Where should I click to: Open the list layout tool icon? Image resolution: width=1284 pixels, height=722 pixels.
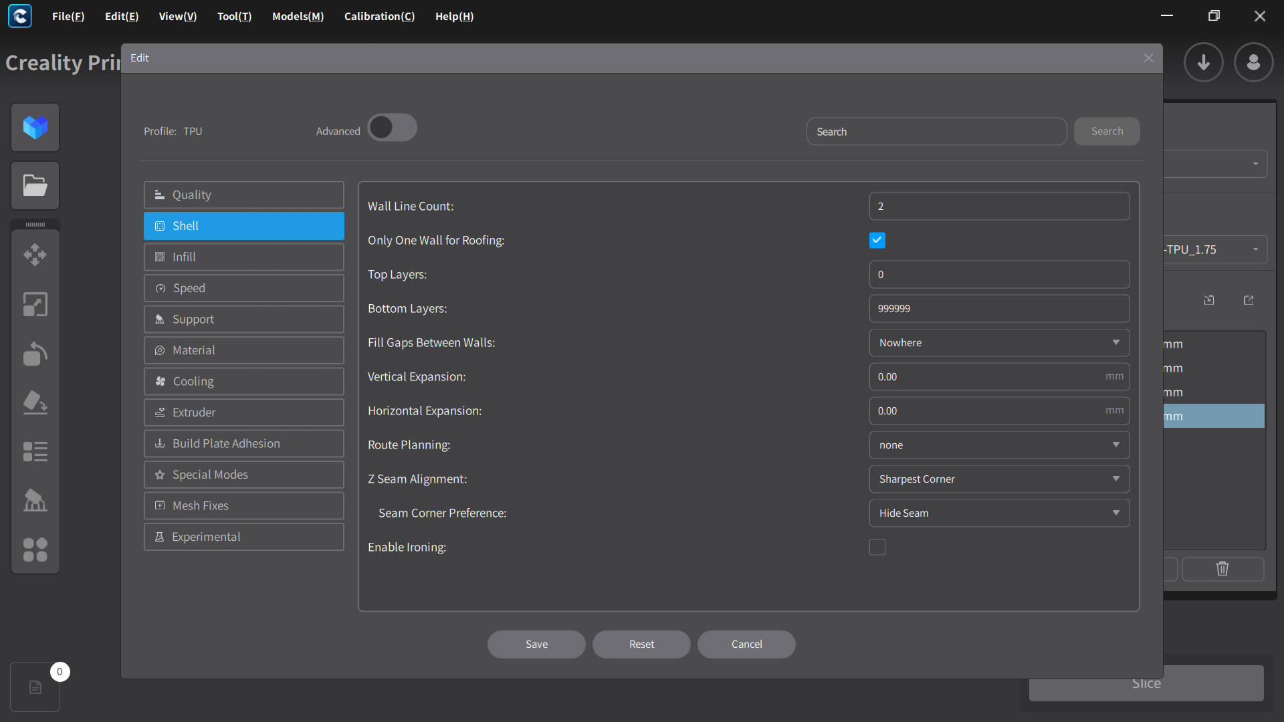tap(35, 452)
